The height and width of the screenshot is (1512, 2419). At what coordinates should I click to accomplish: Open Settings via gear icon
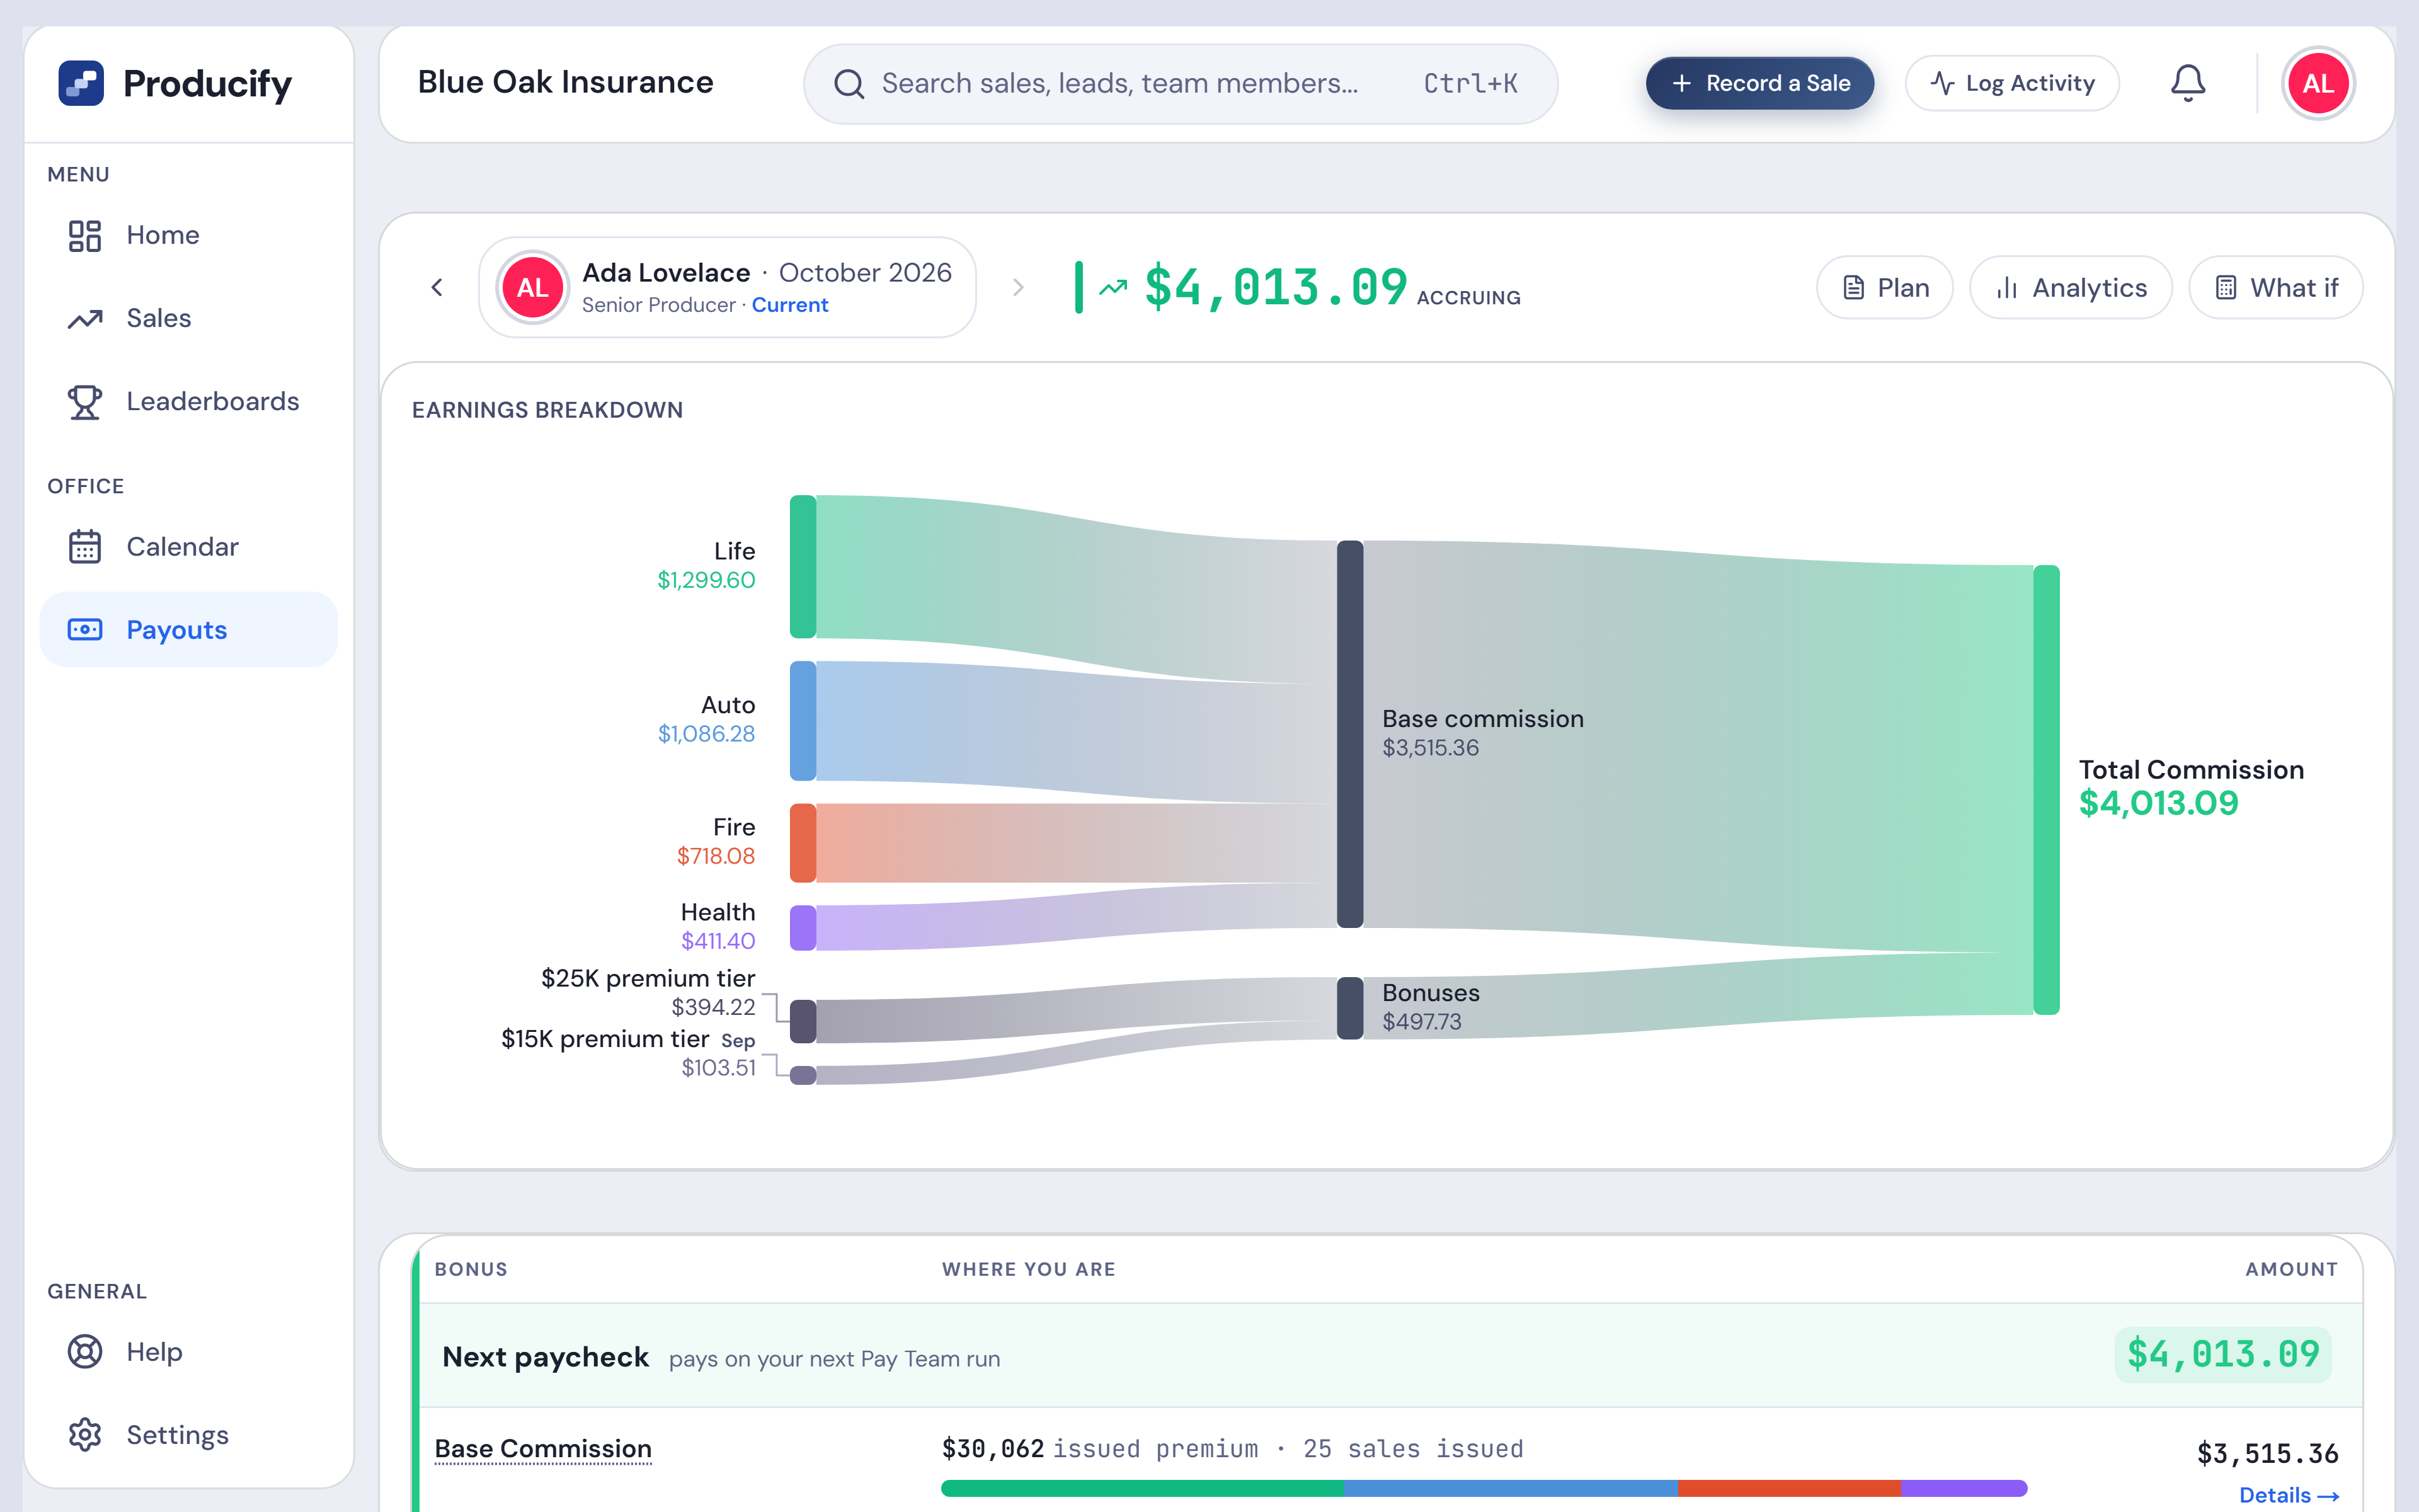click(x=85, y=1435)
